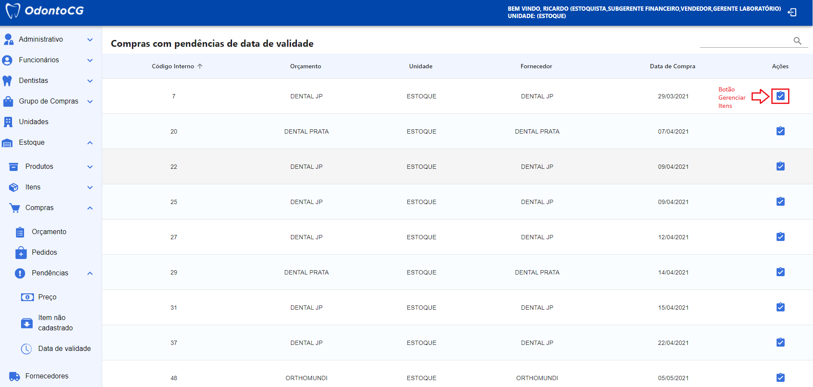Click the search magnifier icon

(x=797, y=41)
